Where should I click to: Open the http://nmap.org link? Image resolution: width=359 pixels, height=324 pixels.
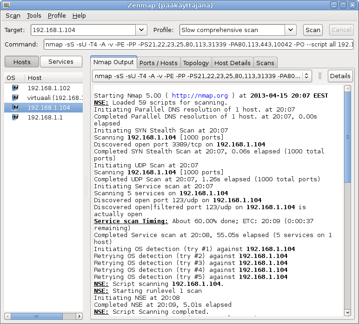point(199,96)
